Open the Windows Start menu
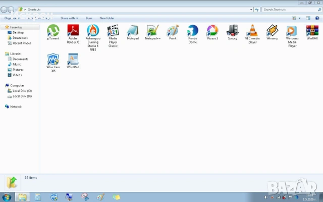This screenshot has height=202, width=323. (x=7, y=197)
